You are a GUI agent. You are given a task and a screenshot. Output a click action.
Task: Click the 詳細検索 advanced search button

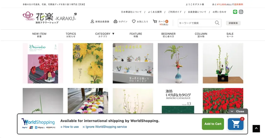pos(233,23)
